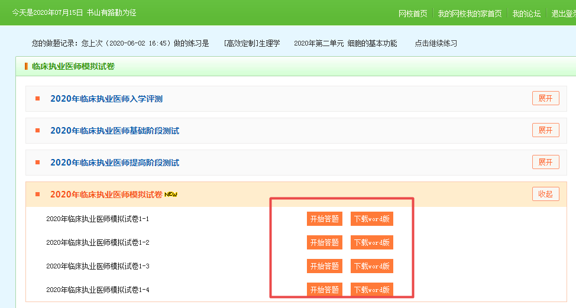The width and height of the screenshot is (576, 308).
Task: Download word version of 模拟试卷1-2
Action: (x=371, y=242)
